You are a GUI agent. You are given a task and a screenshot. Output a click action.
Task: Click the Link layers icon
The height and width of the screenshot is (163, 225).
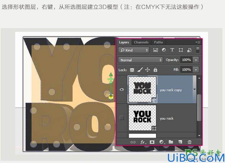pos(133,142)
